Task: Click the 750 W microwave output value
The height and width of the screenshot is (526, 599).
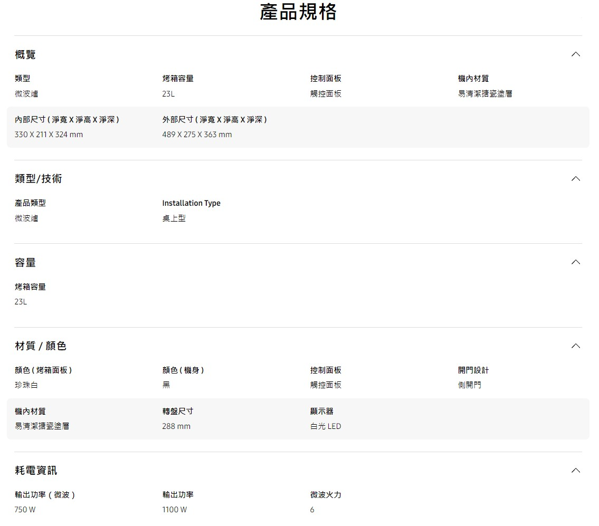Action: (x=25, y=510)
